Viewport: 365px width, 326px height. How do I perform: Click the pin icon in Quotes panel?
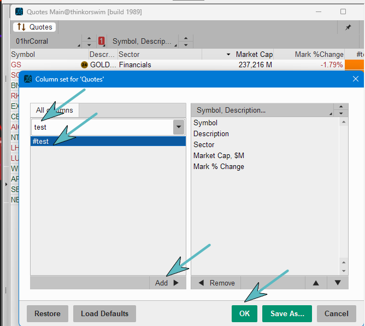pyautogui.click(x=348, y=27)
